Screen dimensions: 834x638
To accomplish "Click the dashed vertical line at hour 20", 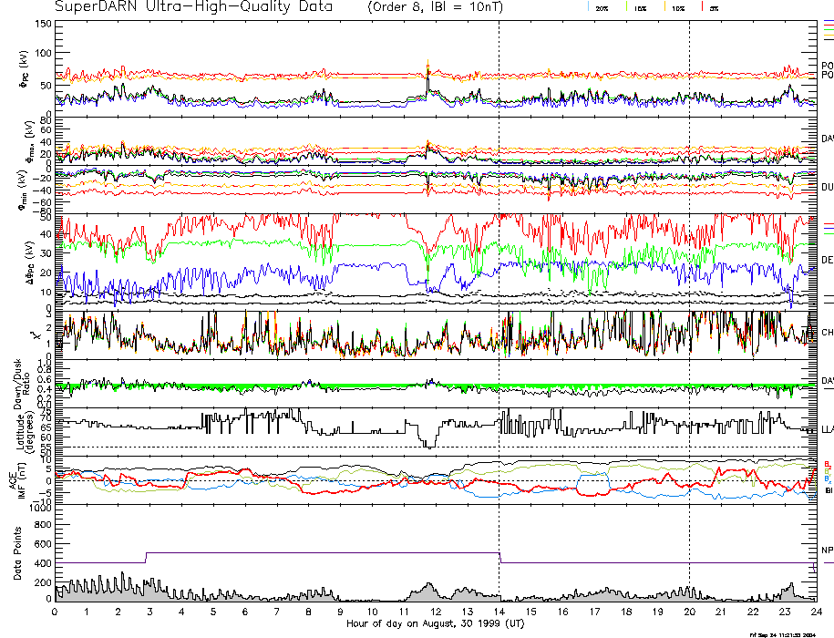I will pyautogui.click(x=690, y=273).
